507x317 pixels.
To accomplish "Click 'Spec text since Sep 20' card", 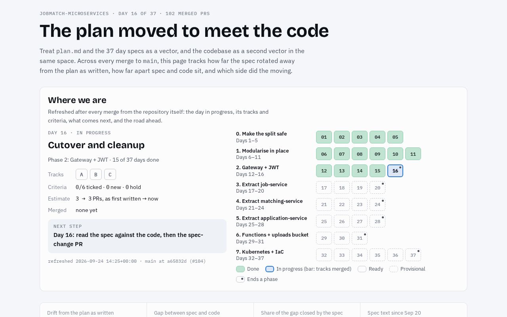I will pos(414,310).
